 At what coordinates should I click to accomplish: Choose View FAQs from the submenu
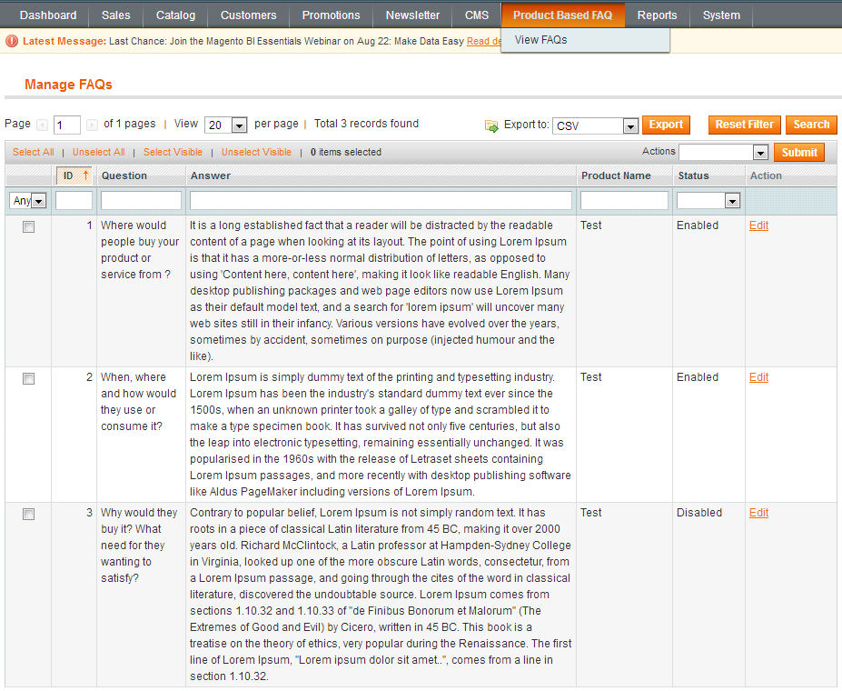[x=540, y=40]
